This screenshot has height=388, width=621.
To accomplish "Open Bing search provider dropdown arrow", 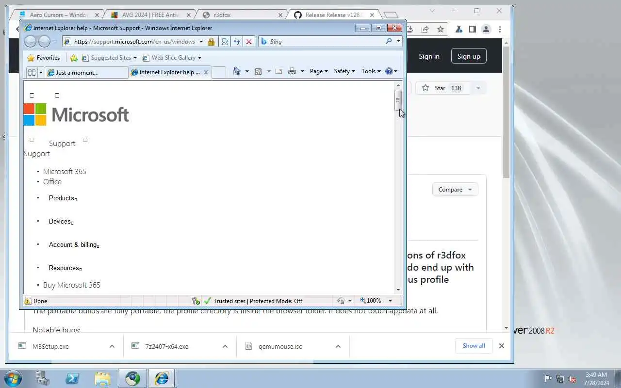I will 398,41.
